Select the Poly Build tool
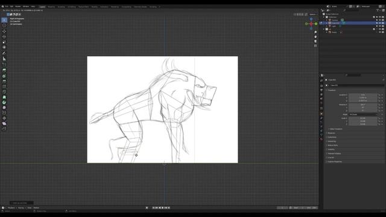Viewport: 386px width, 217px height. coord(4,97)
